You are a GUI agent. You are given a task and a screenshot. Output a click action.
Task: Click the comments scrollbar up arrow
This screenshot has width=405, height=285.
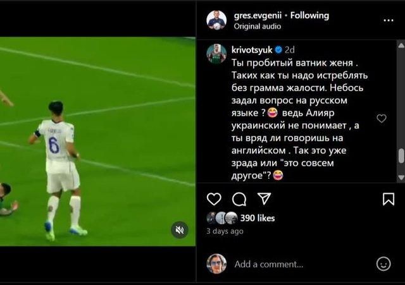[401, 45]
